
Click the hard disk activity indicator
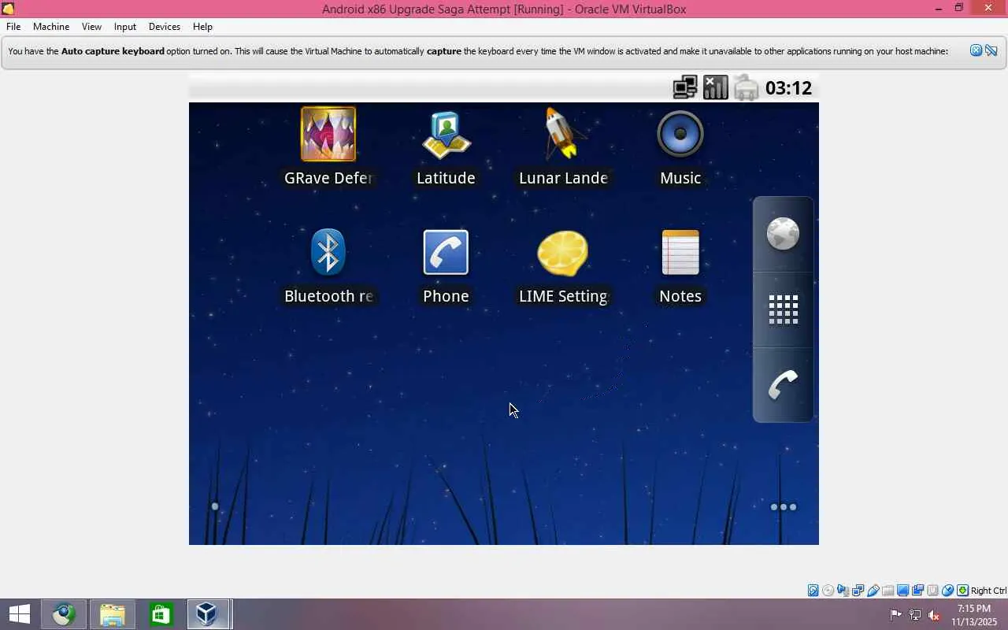(x=813, y=591)
